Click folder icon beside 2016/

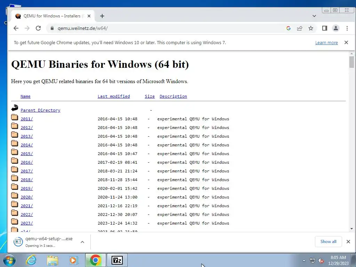point(15,161)
